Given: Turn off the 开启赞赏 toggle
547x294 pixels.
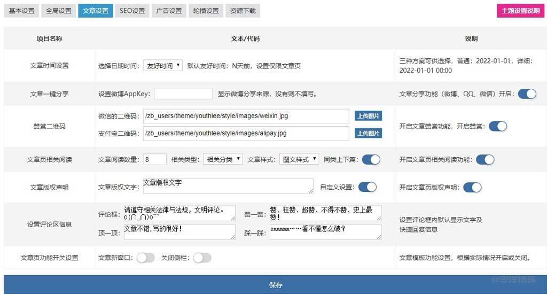Looking at the screenshot, I should (x=498, y=126).
